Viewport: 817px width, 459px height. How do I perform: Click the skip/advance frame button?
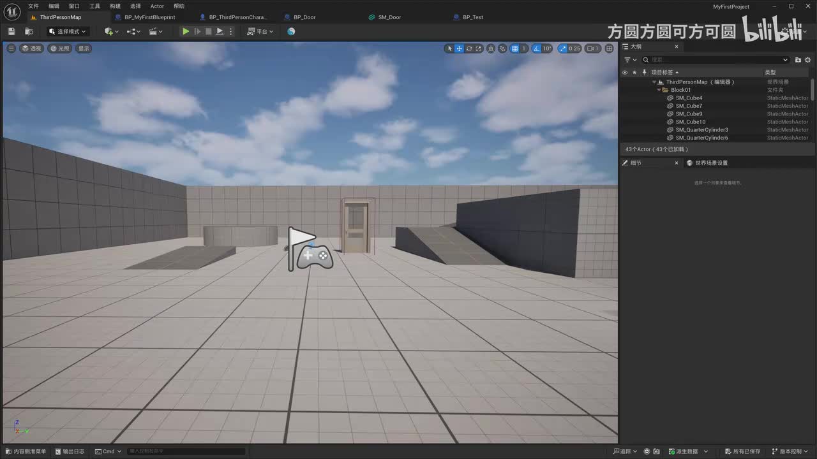click(x=197, y=31)
